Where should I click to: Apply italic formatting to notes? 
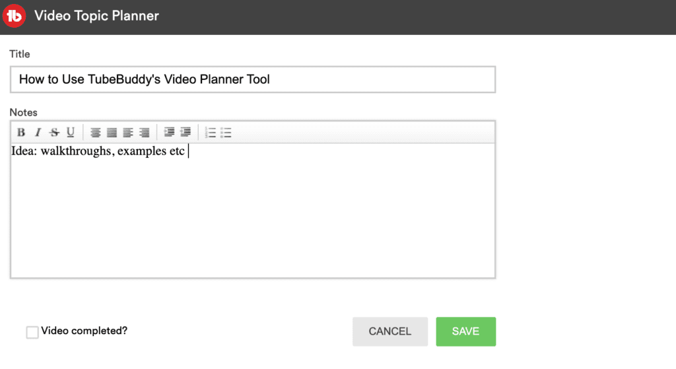[x=38, y=133]
